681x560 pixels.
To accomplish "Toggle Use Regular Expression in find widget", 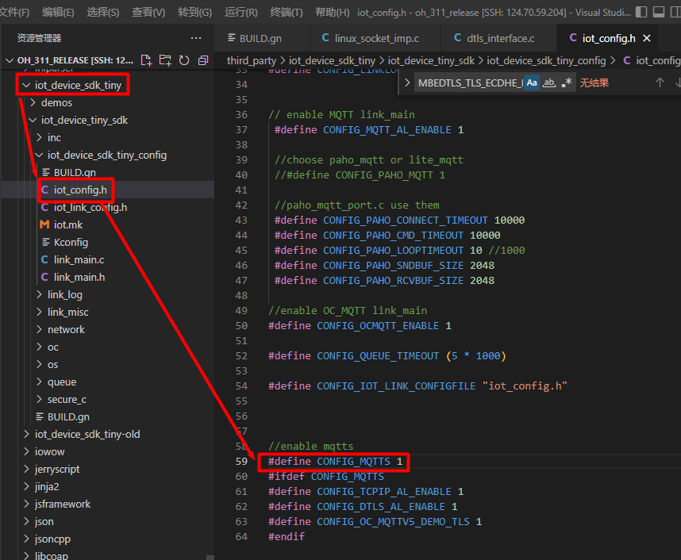I will [x=567, y=82].
